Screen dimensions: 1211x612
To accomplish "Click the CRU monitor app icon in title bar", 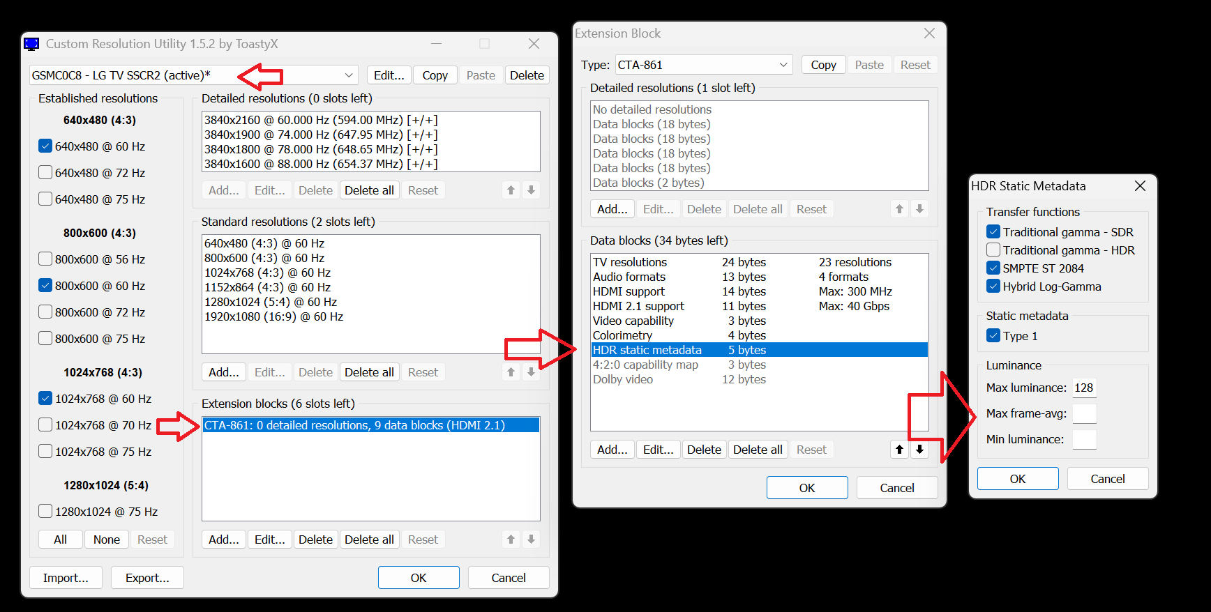I will point(31,44).
